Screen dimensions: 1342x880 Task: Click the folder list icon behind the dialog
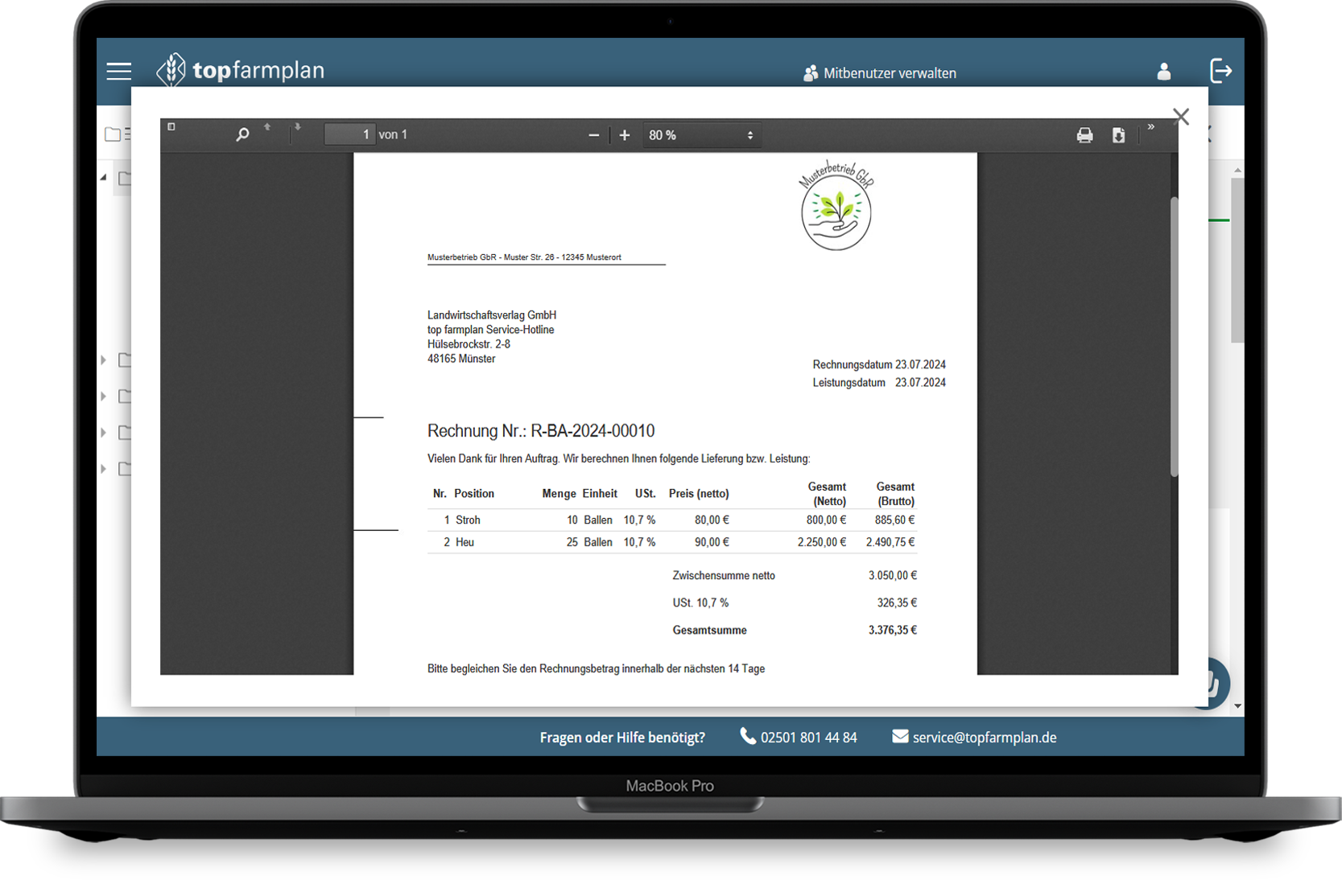tap(118, 134)
